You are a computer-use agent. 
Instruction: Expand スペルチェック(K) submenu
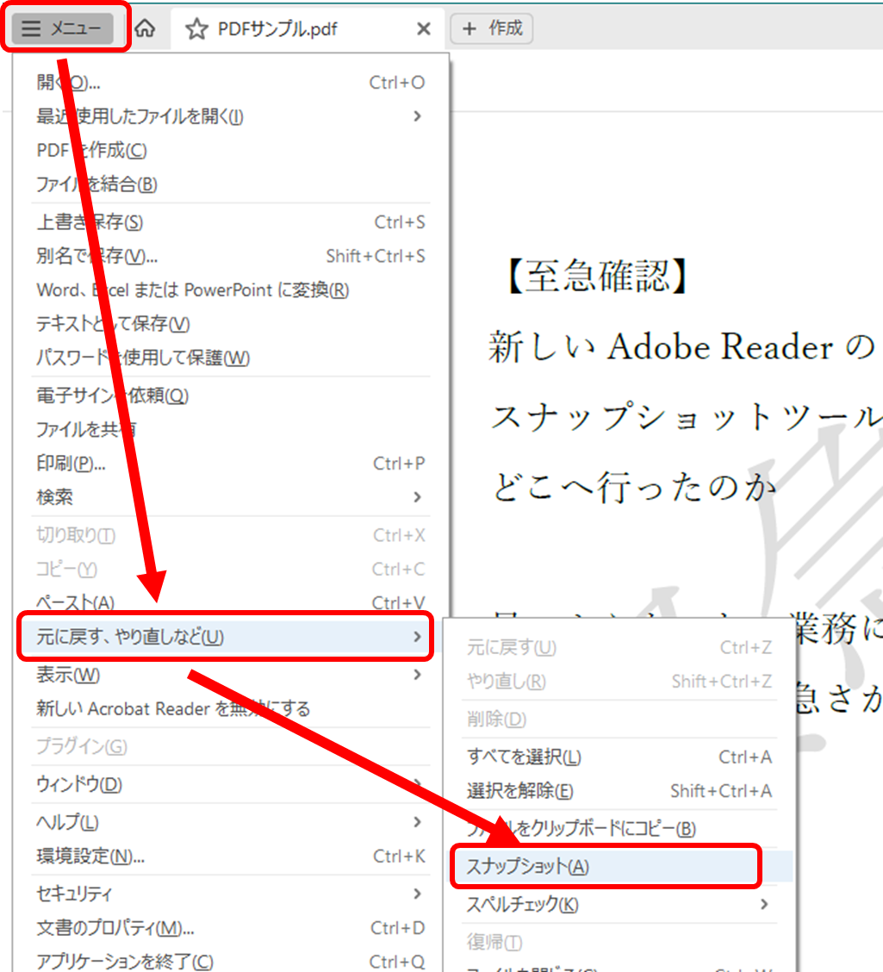[619, 905]
